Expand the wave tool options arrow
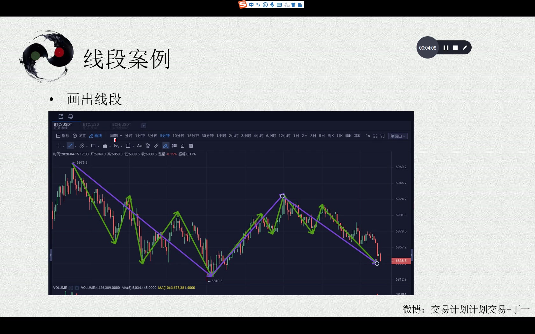Viewport: 535px width, 334px height. [x=122, y=146]
